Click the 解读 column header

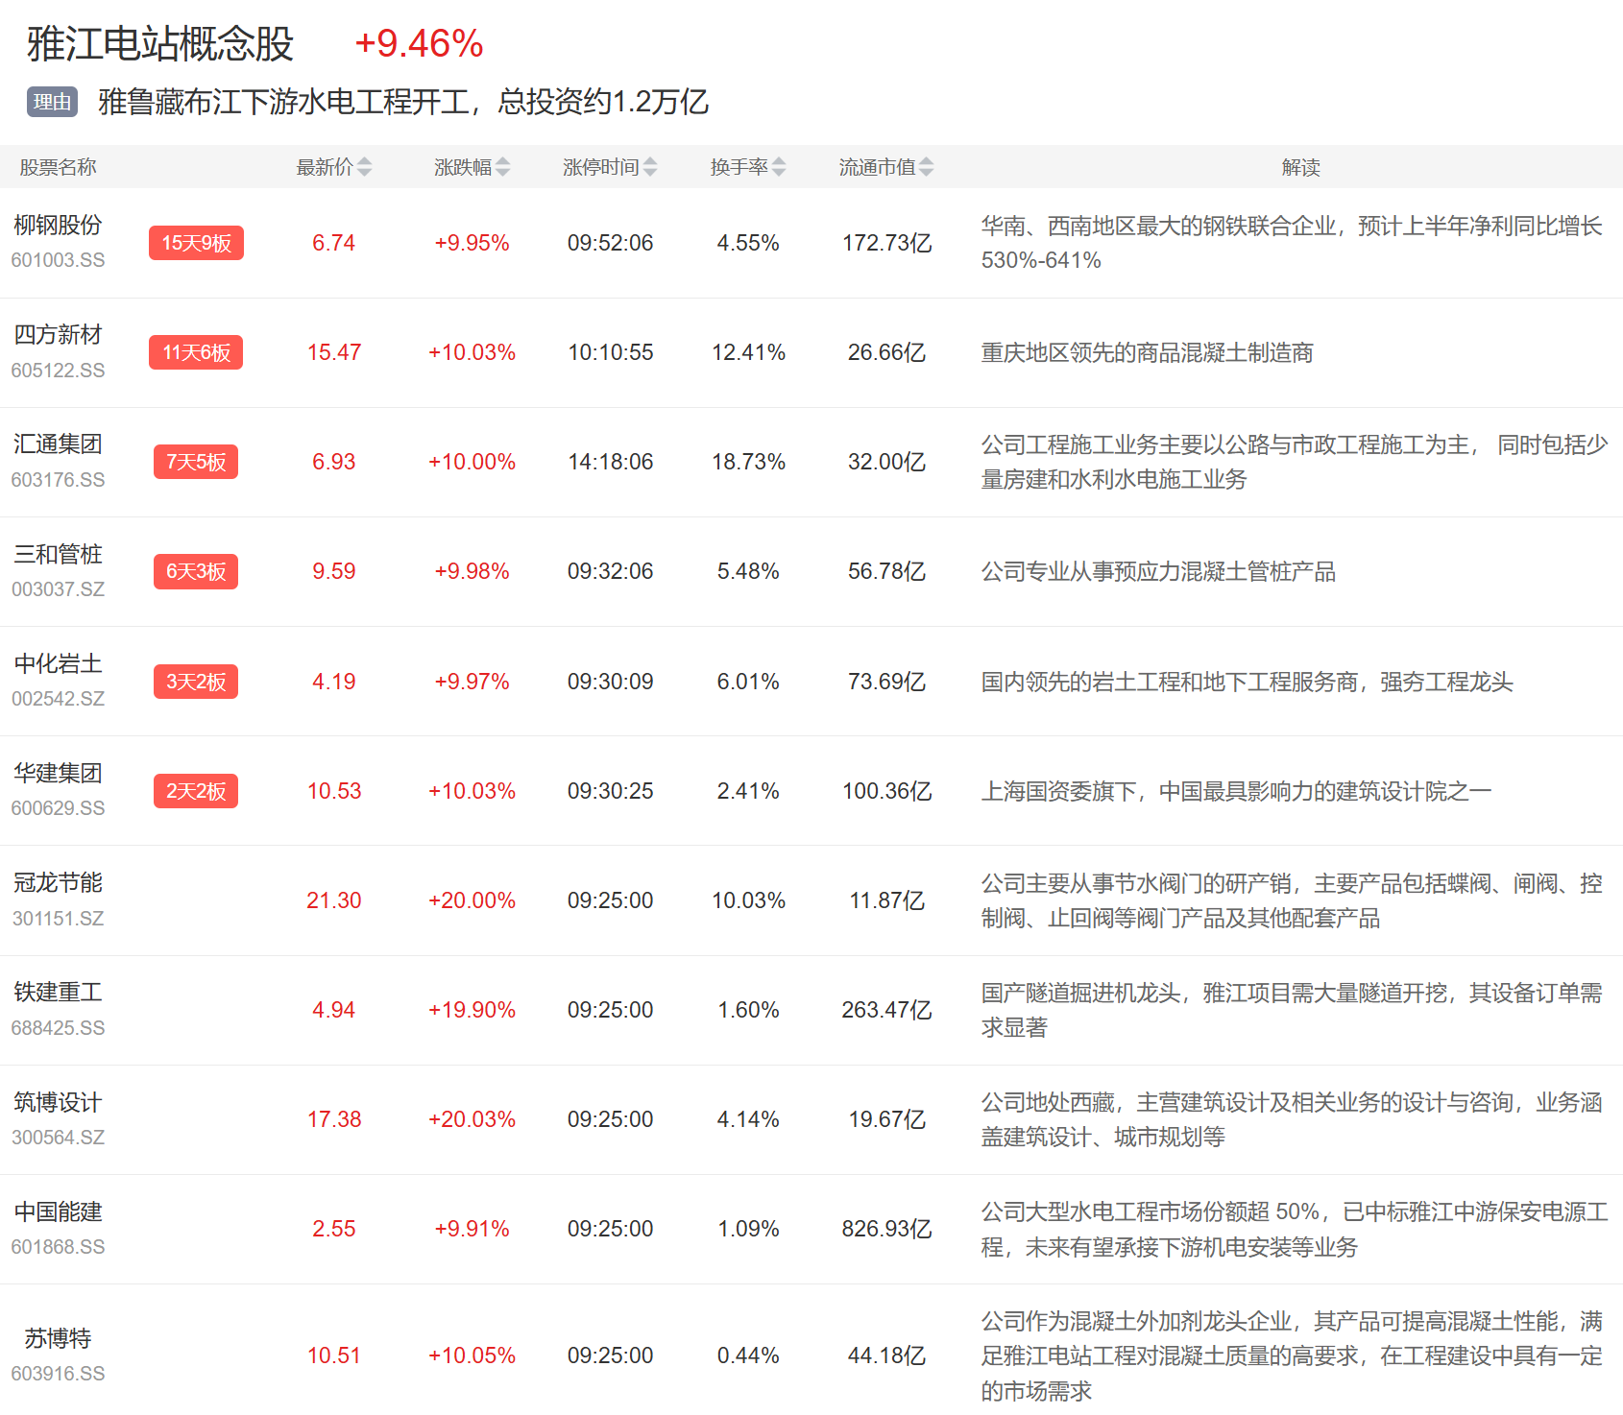1300,167
